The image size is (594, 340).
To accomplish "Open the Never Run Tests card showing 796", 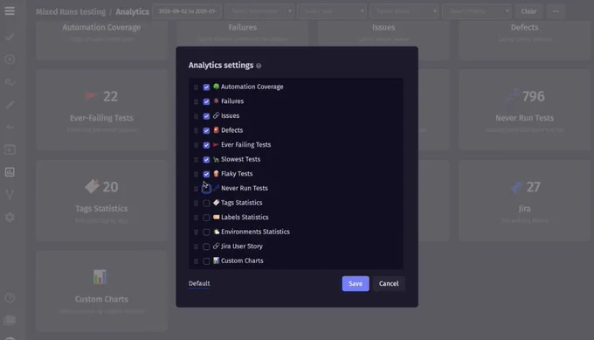I will click(524, 109).
